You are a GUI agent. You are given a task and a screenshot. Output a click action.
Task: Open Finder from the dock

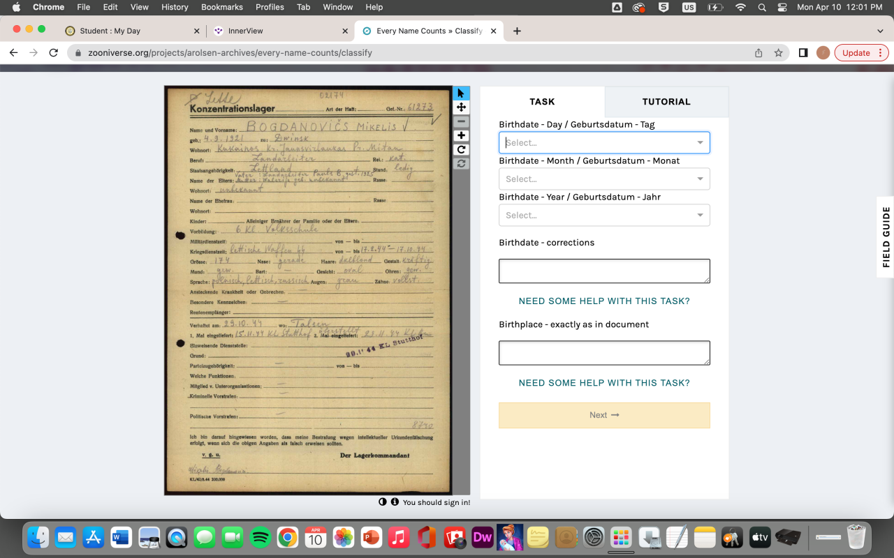pyautogui.click(x=38, y=538)
